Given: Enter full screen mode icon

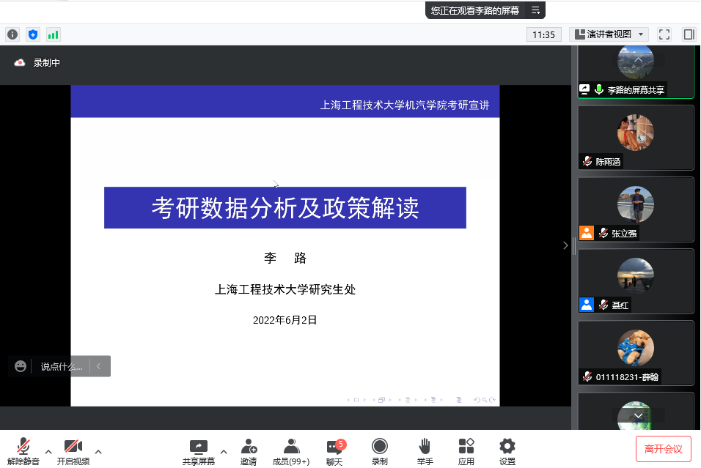Looking at the screenshot, I should pos(664,34).
